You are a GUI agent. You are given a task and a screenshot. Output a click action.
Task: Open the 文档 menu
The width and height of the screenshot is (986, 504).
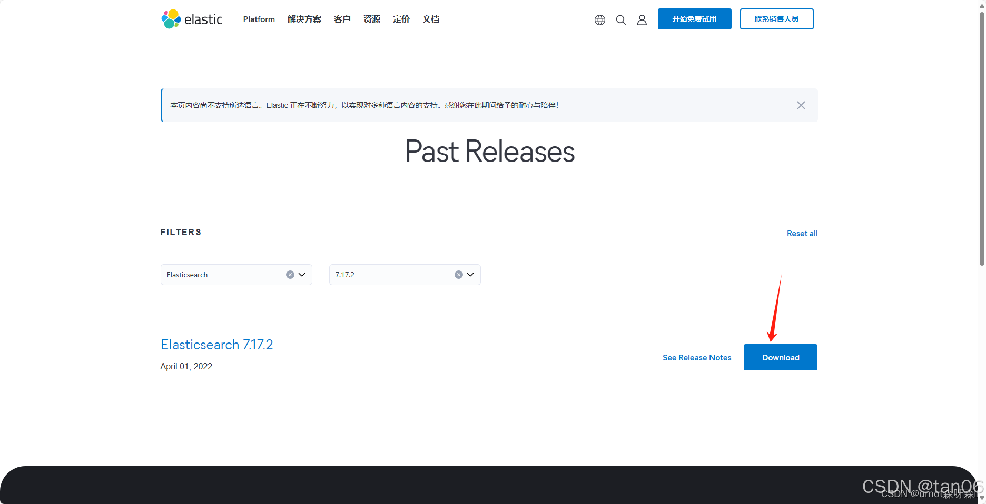pos(431,19)
